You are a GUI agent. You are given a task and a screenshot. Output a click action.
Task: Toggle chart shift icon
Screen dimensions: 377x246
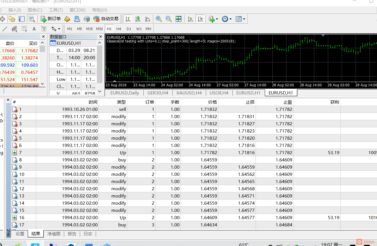200,19
